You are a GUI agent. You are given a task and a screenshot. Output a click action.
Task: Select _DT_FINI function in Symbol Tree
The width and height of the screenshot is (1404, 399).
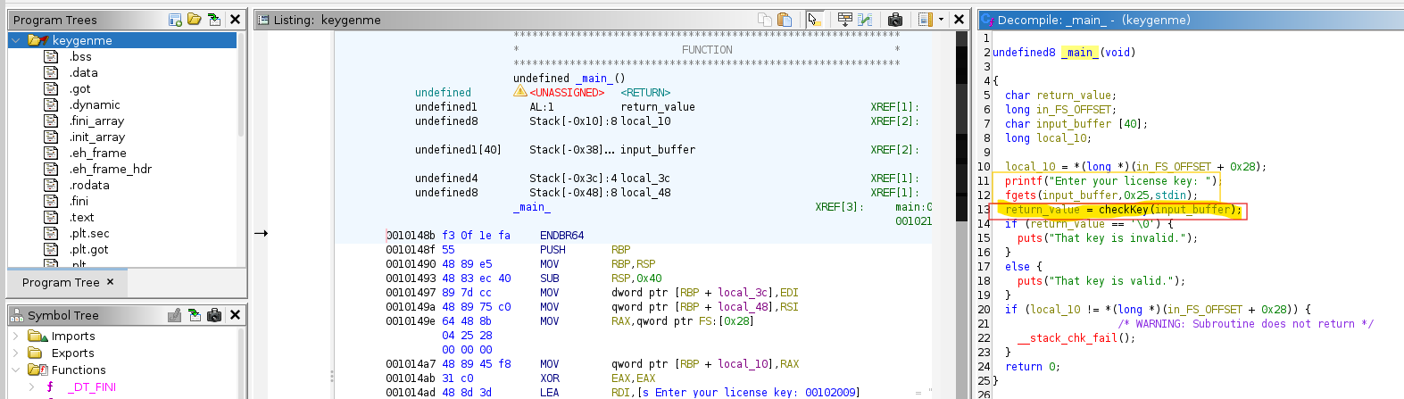tap(92, 387)
